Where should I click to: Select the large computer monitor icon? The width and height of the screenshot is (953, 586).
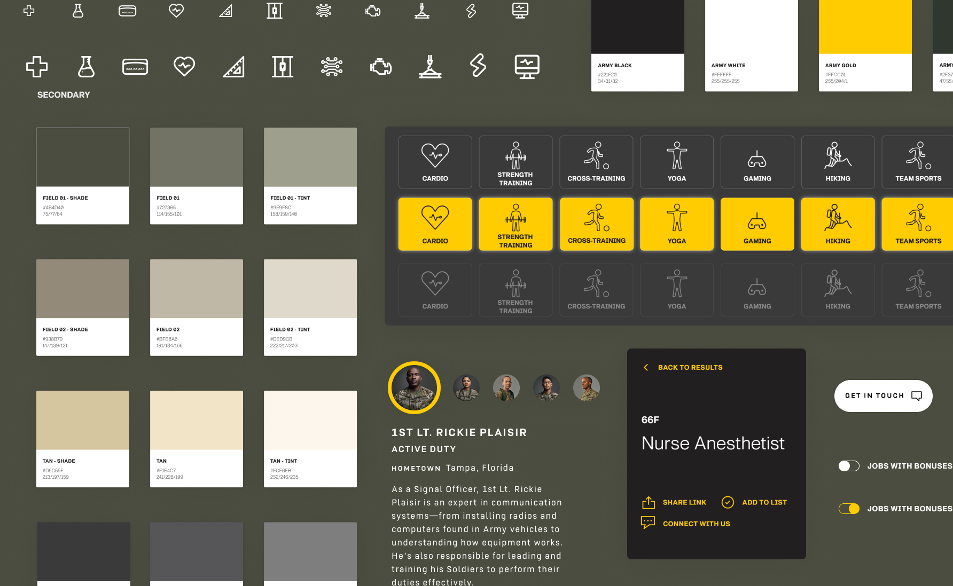pyautogui.click(x=527, y=67)
